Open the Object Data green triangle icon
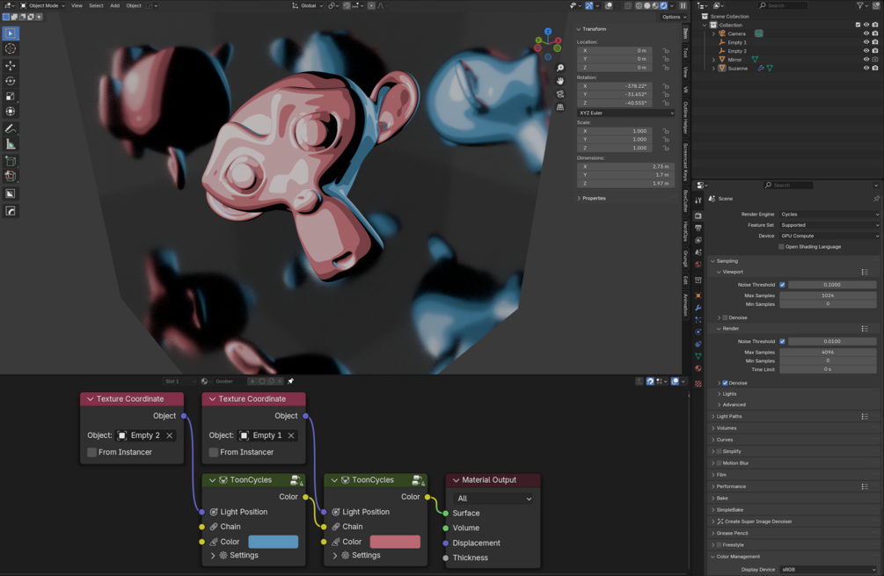The width and height of the screenshot is (884, 576). (x=698, y=356)
